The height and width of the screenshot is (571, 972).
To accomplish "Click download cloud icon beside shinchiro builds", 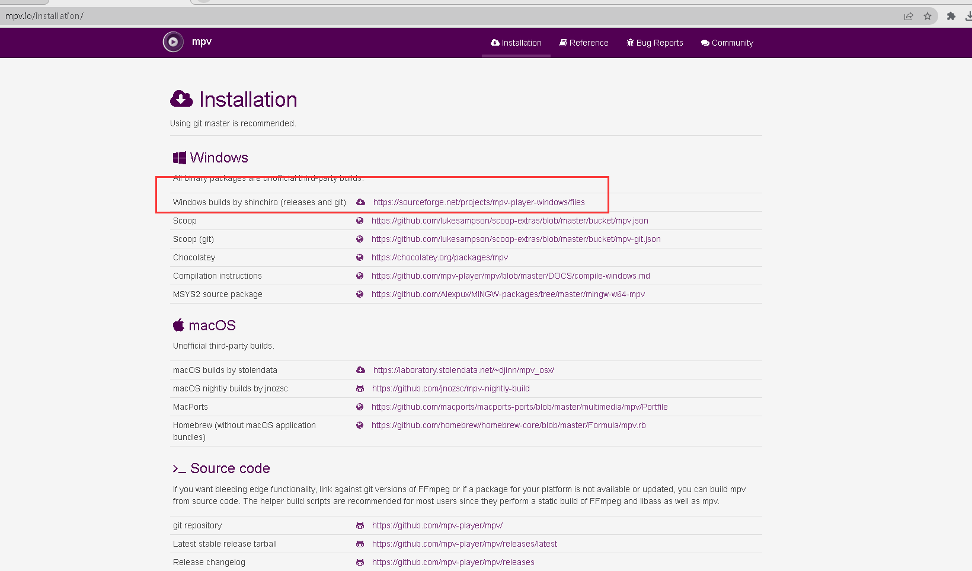I will (360, 202).
